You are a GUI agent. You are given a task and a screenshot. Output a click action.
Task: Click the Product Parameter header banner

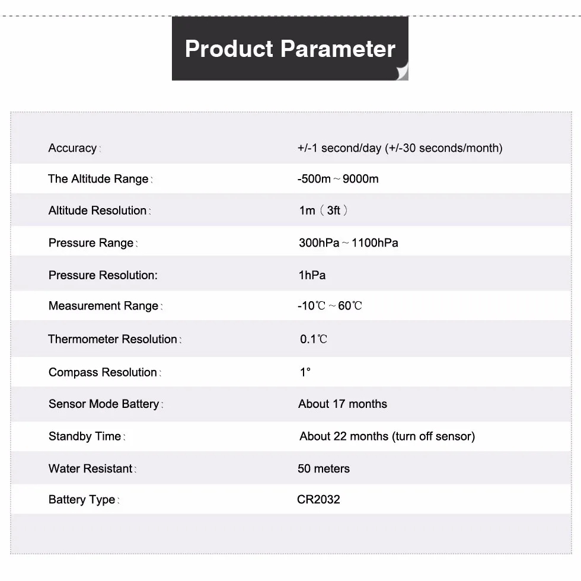tap(290, 48)
